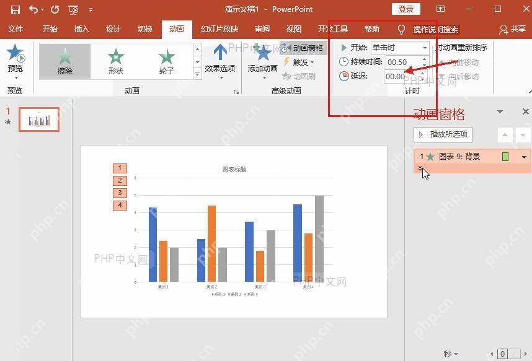Switch to the 设计 tab
Image resolution: width=532 pixels, height=361 pixels.
tap(113, 29)
